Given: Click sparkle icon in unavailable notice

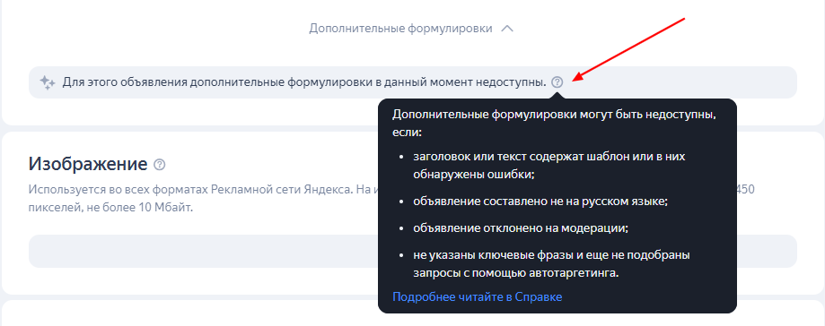Looking at the screenshot, I should coord(48,82).
